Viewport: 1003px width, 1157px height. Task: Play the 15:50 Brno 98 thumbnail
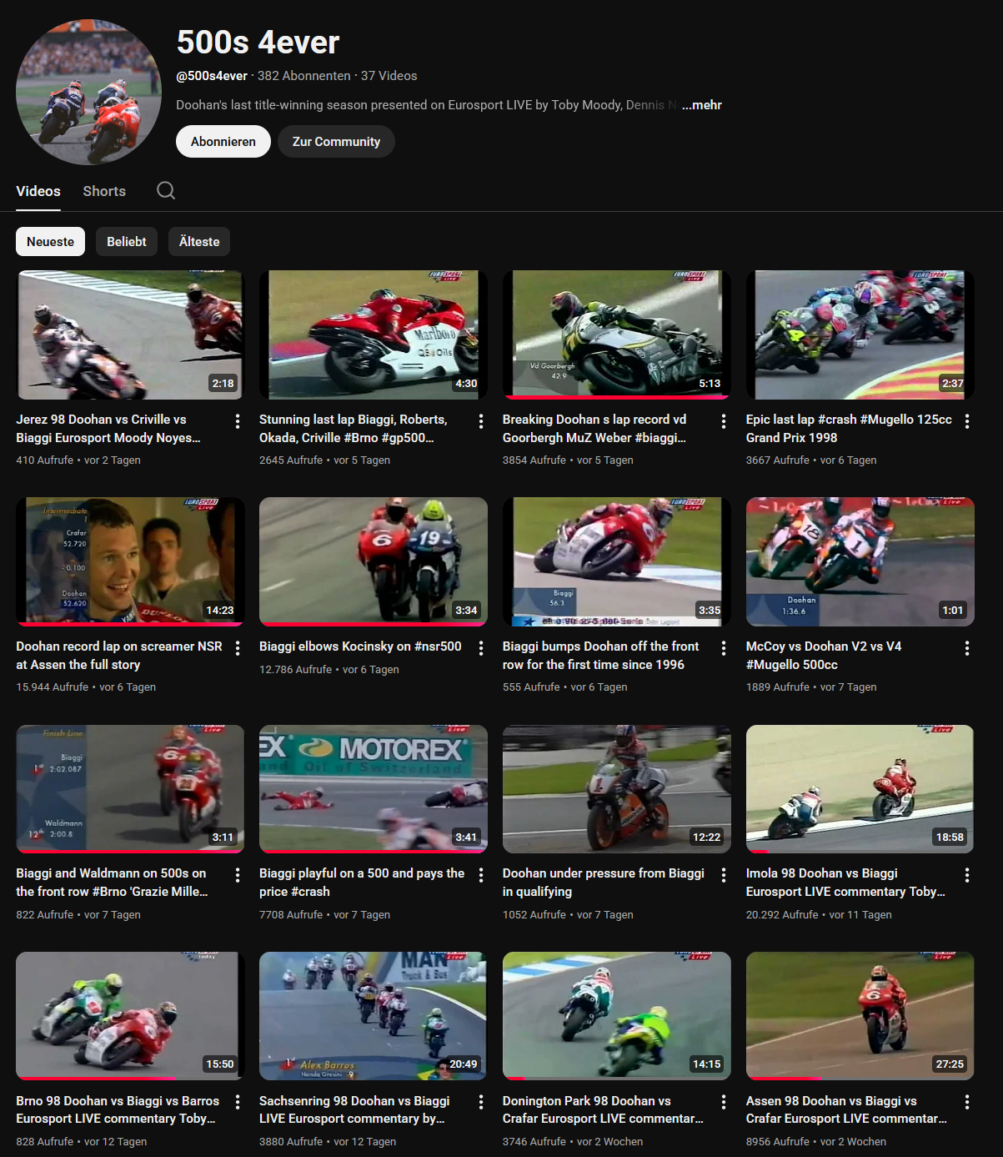pos(130,1016)
